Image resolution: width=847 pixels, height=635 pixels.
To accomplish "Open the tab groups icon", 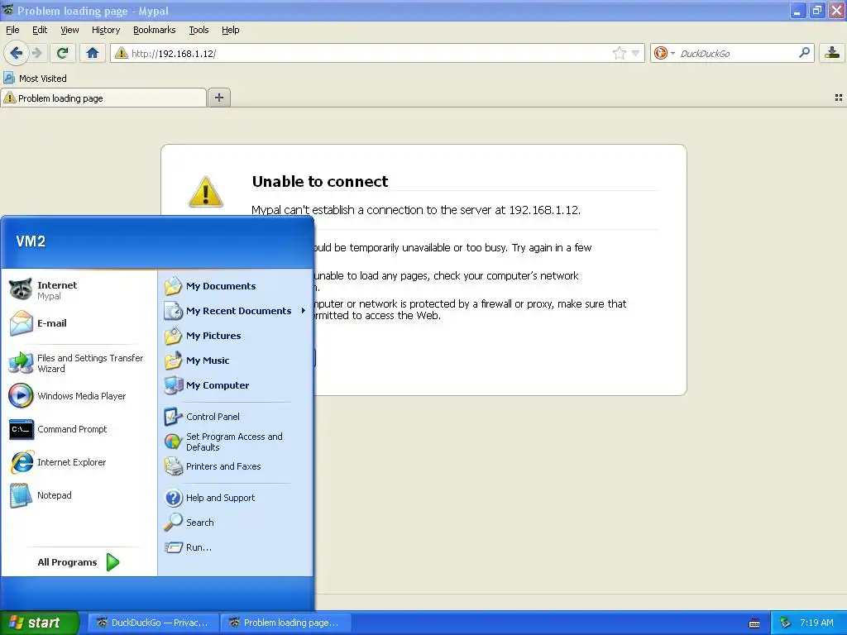I will (839, 98).
